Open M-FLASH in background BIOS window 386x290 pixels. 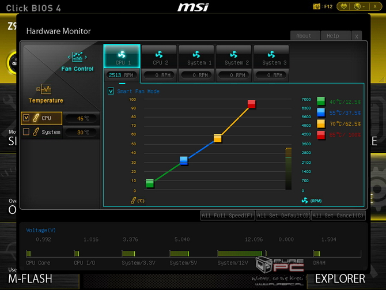30,278
